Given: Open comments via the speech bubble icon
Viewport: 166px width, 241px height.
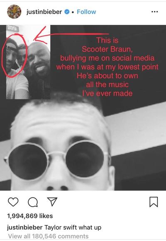Looking at the screenshot, I should 33,202.
